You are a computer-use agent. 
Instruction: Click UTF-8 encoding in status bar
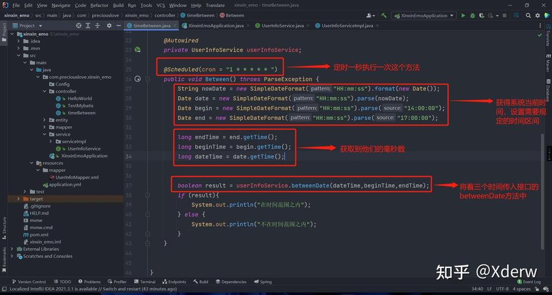502,289
